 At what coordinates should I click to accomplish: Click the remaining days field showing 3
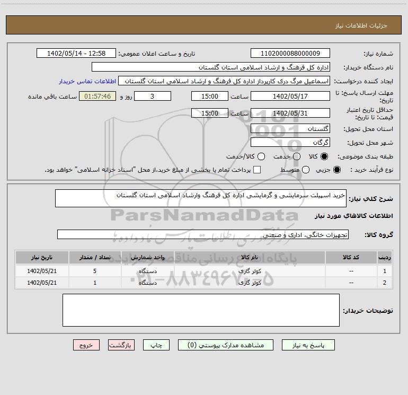(x=153, y=96)
